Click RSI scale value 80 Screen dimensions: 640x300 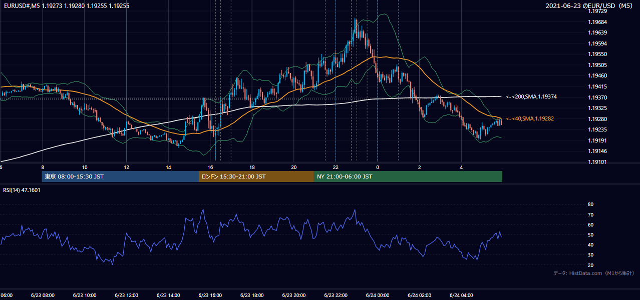[590, 204]
